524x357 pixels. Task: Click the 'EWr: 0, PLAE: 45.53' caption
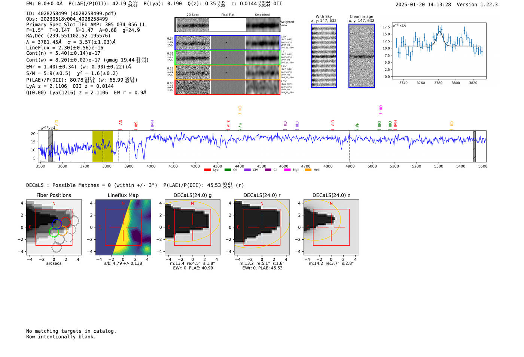(262, 268)
